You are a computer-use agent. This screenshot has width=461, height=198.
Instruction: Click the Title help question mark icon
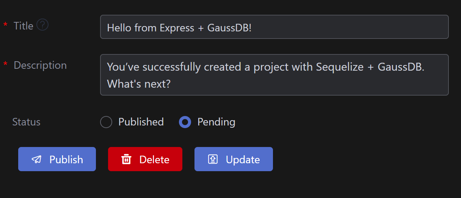[x=42, y=25]
